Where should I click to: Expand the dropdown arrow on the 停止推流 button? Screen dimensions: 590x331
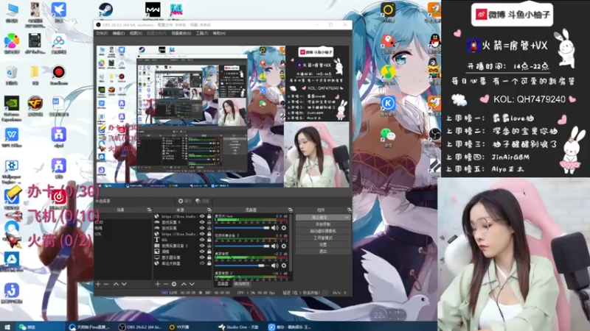point(346,217)
